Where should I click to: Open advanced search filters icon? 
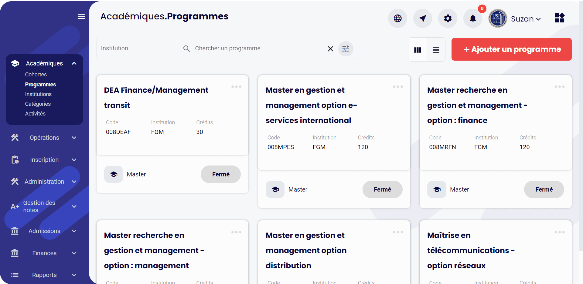pos(346,49)
